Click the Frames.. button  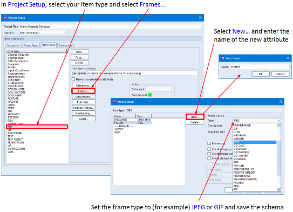tap(84, 91)
